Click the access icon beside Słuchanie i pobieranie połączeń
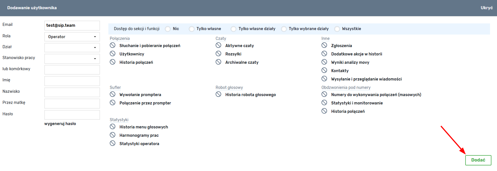The height and width of the screenshot is (171, 497). tap(113, 45)
